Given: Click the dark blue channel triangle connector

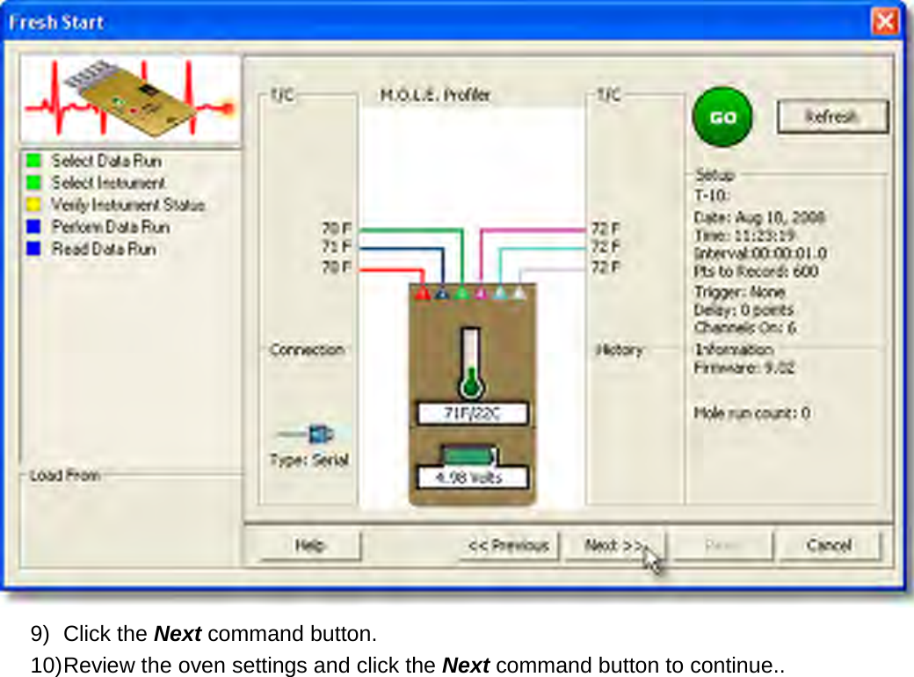Looking at the screenshot, I should 442,292.
